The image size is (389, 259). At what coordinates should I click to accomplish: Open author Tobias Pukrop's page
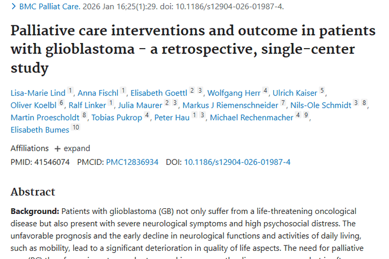pos(117,118)
